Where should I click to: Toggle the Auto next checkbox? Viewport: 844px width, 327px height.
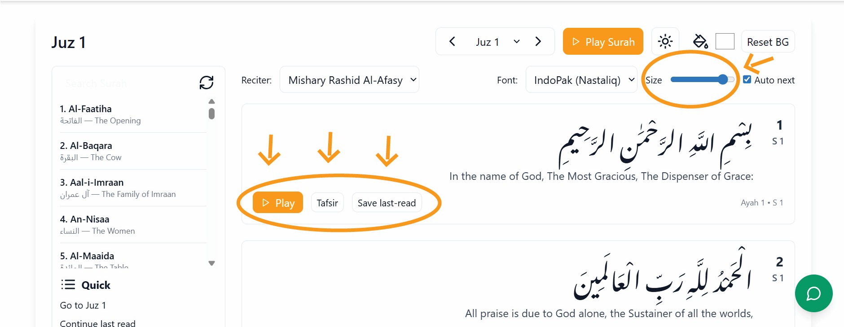tap(747, 79)
